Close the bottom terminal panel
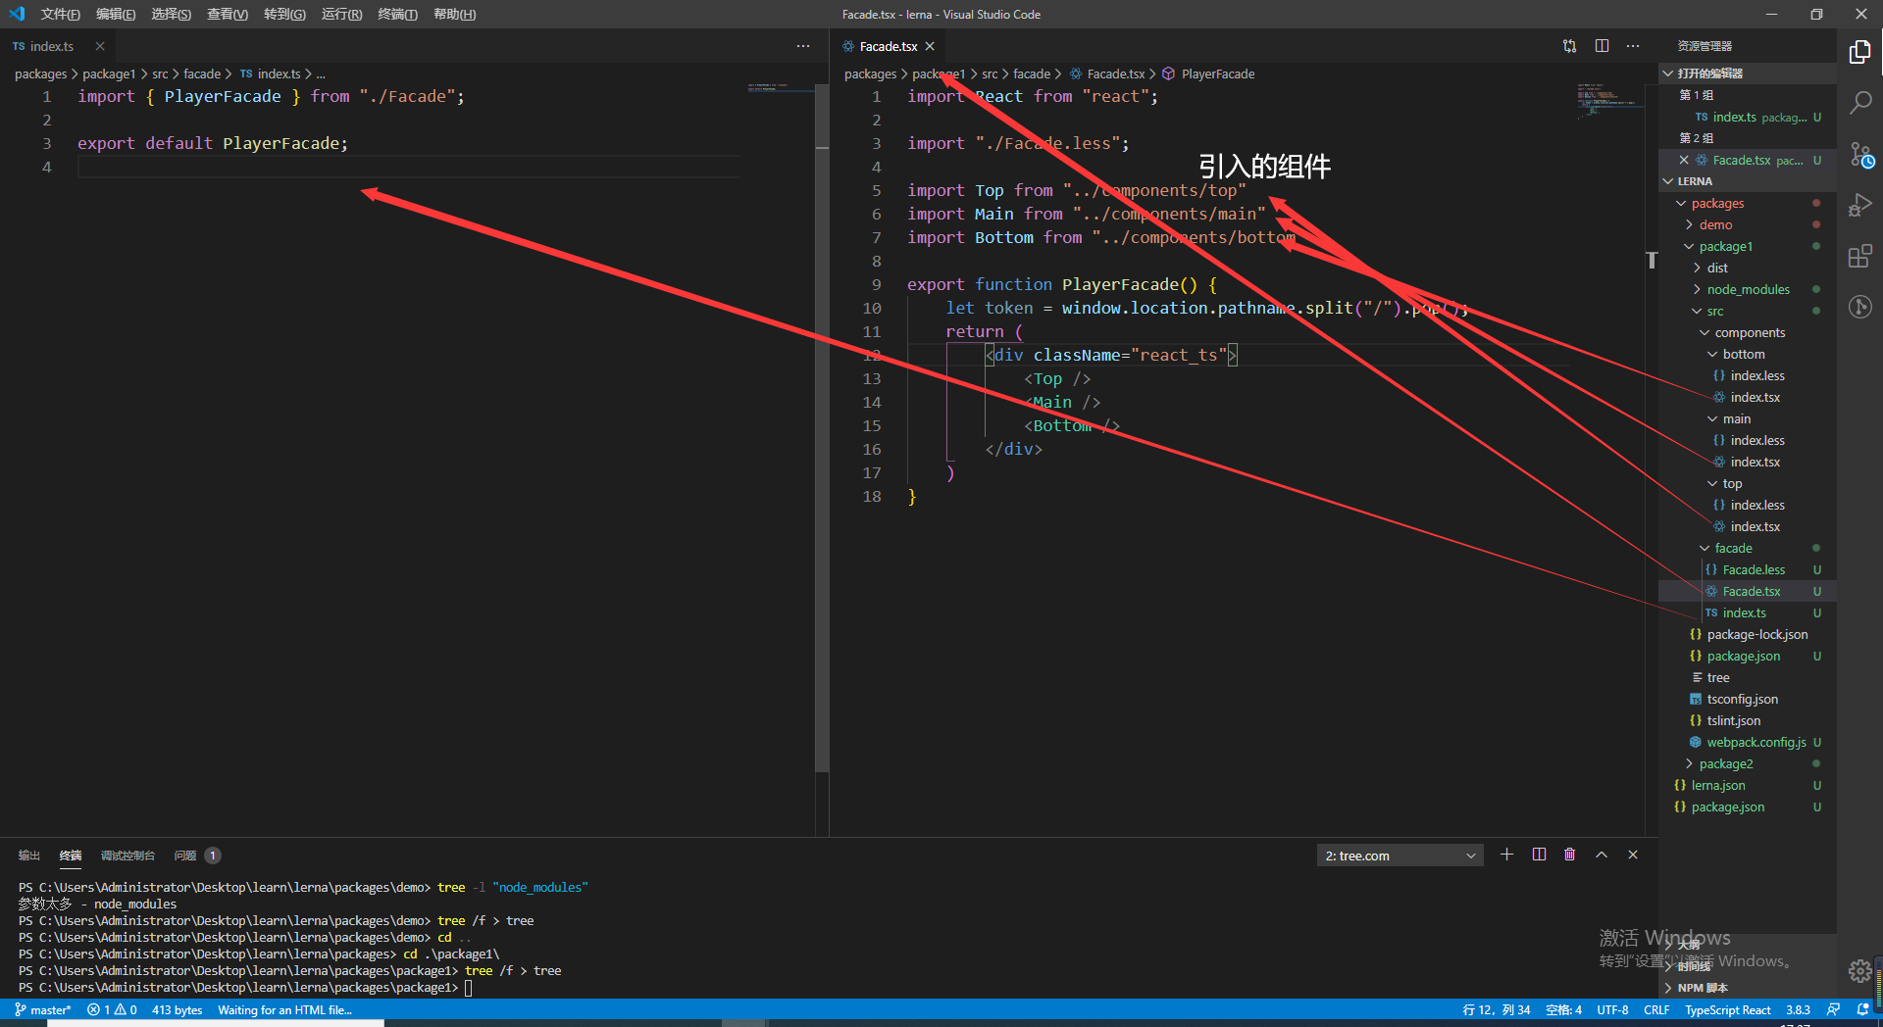The width and height of the screenshot is (1883, 1027). point(1633,855)
